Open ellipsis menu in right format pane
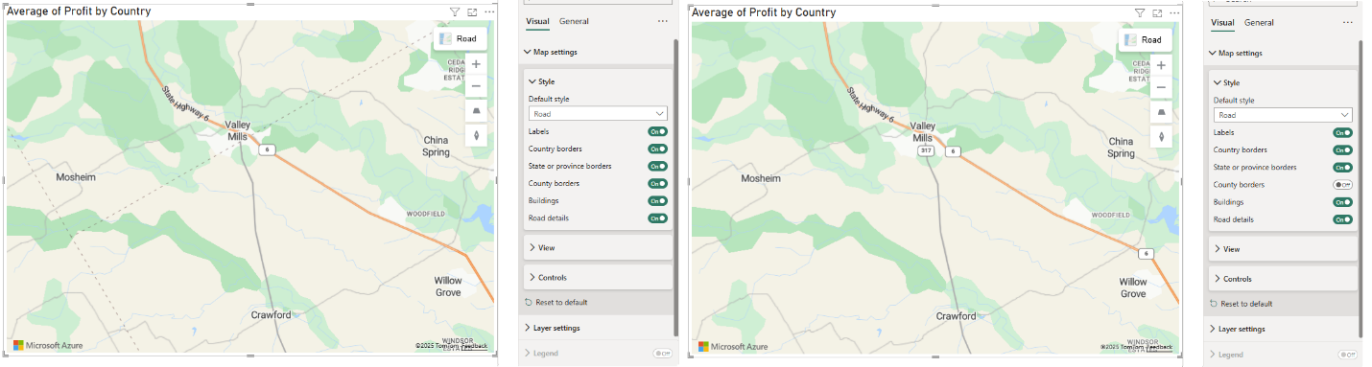This screenshot has height=367, width=1372. coord(1347,22)
